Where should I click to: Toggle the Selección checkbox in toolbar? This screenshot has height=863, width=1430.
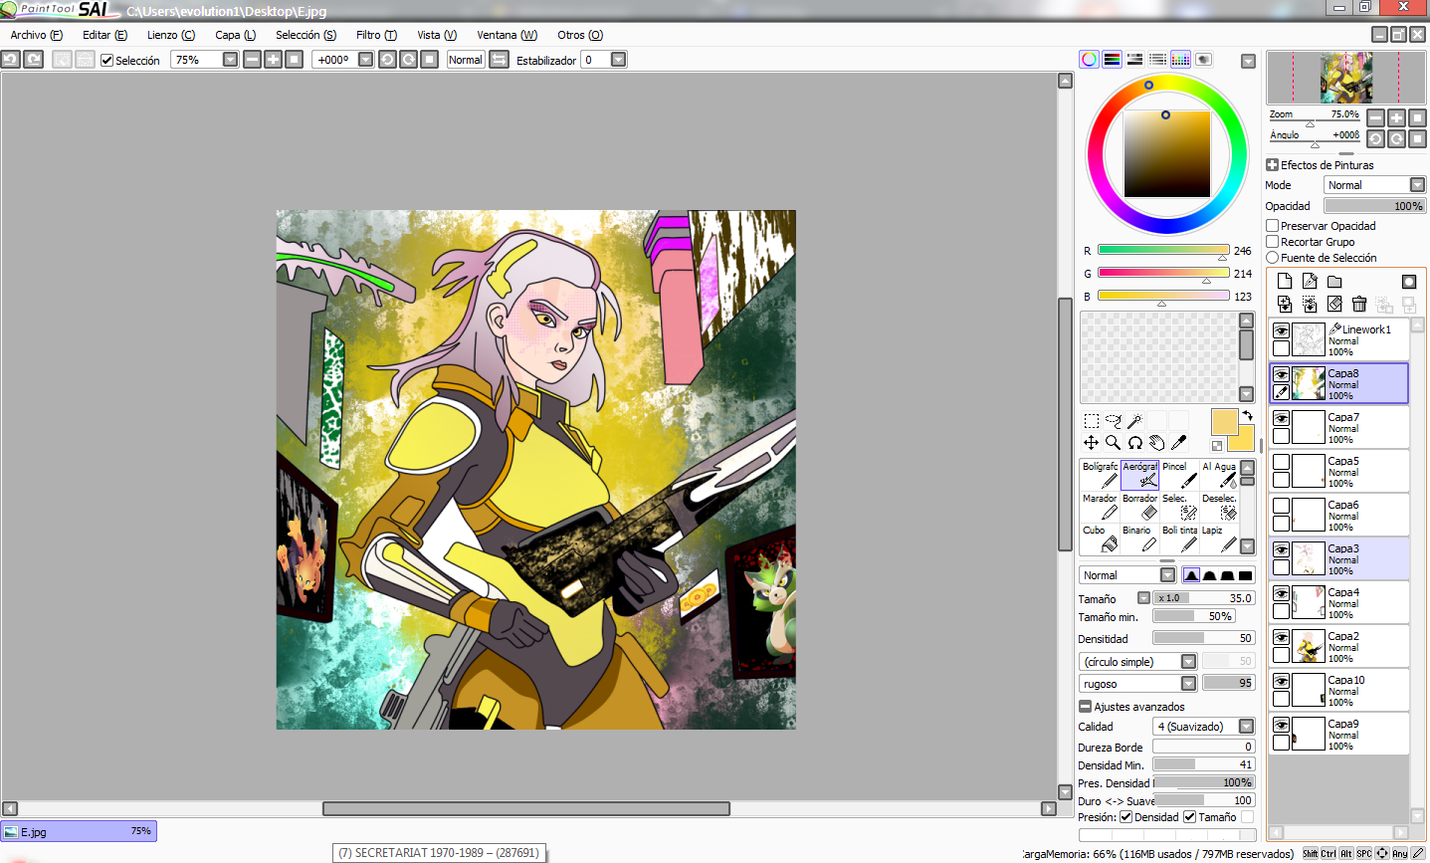[106, 61]
